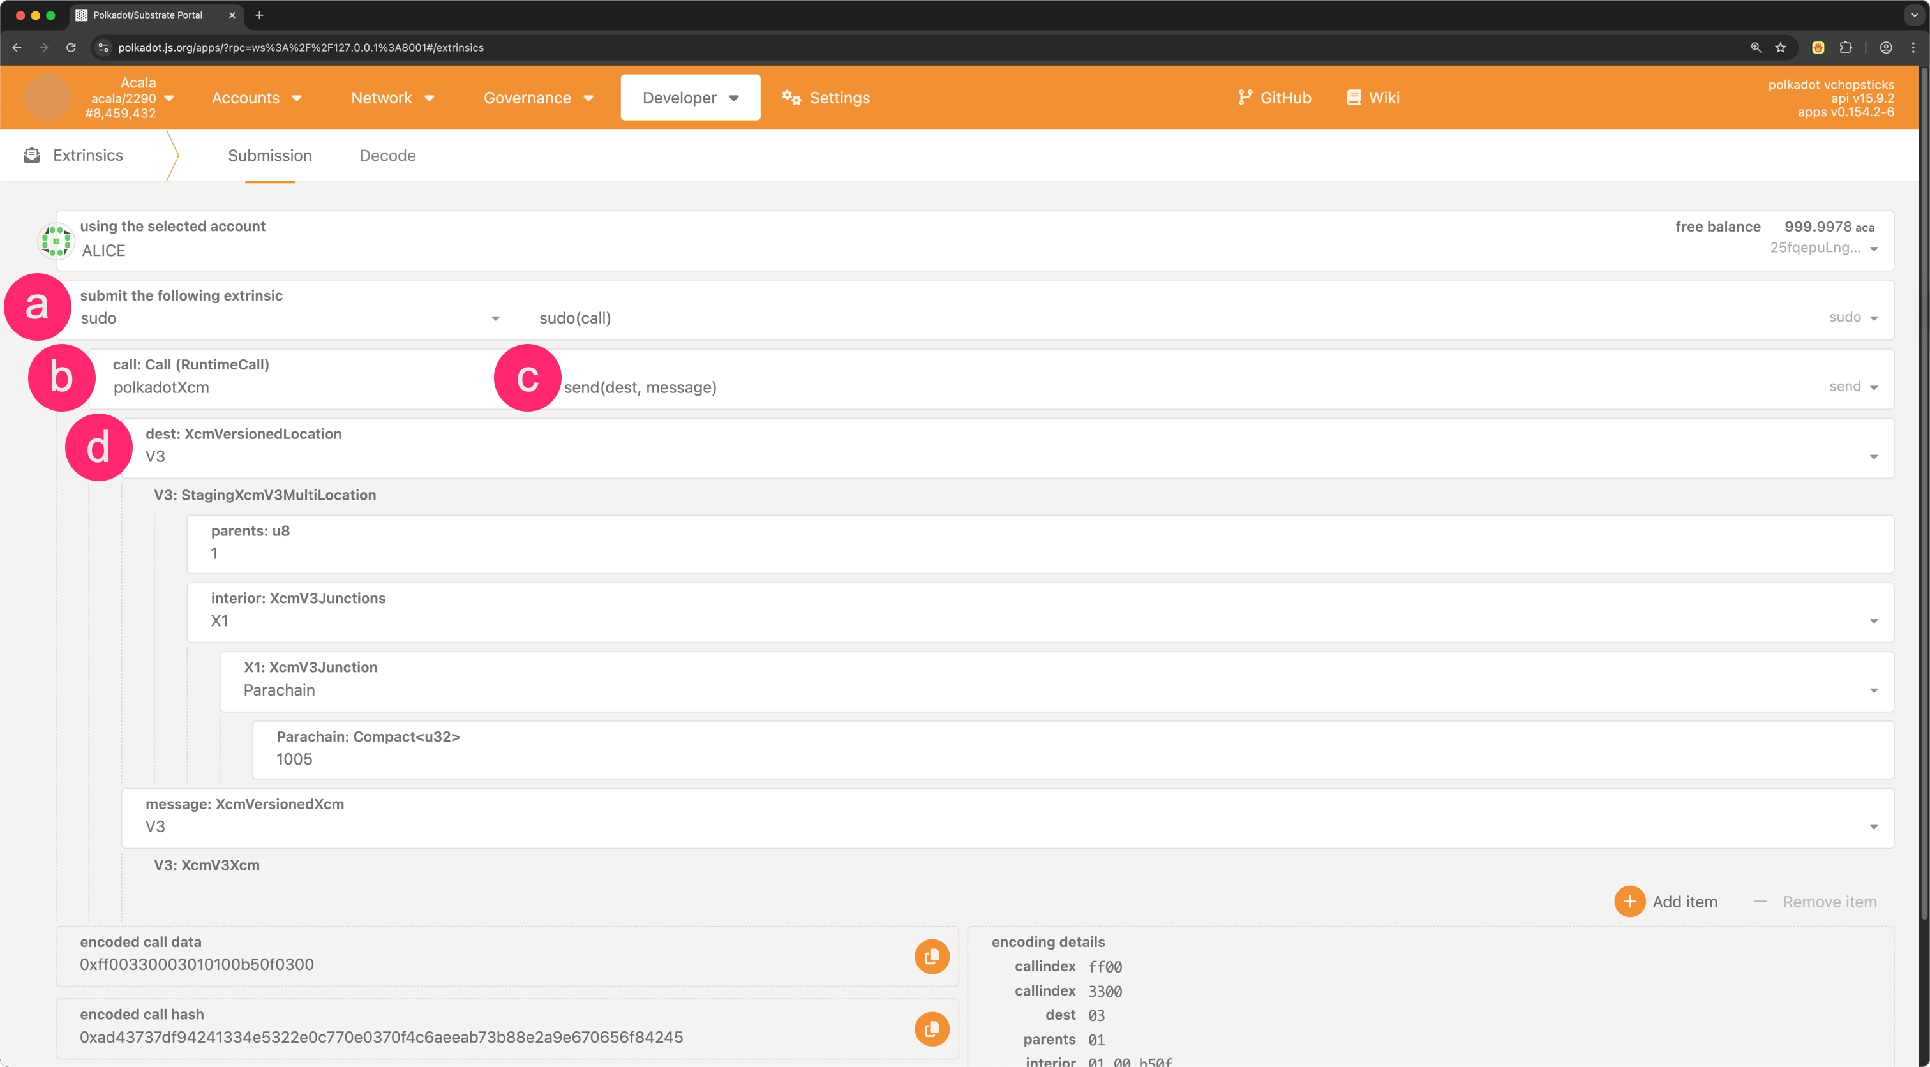Close the Polkadot/Substrate Portal tab

click(232, 15)
